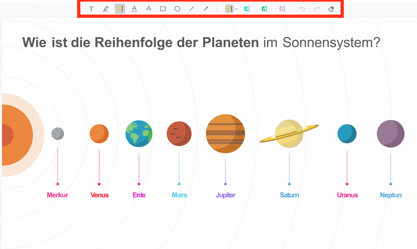The image size is (417, 249).
Task: Choose the pink highlight color preset
Action: point(282,9)
